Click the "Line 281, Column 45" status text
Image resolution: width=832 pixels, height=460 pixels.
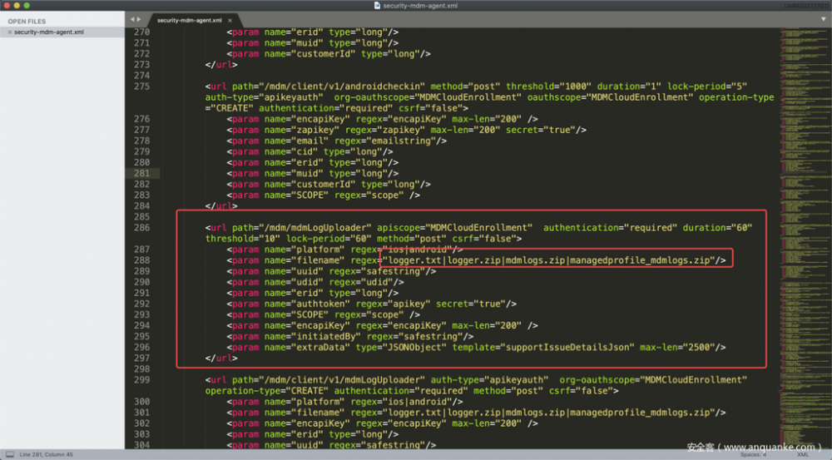(x=46, y=455)
